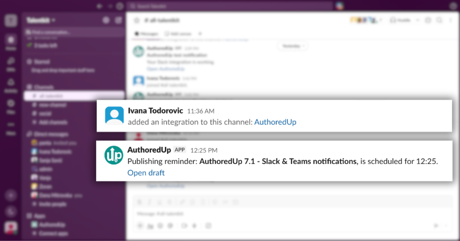The height and width of the screenshot is (241, 460).
Task: Open the canvas icon in channel header
Action: click(x=428, y=20)
